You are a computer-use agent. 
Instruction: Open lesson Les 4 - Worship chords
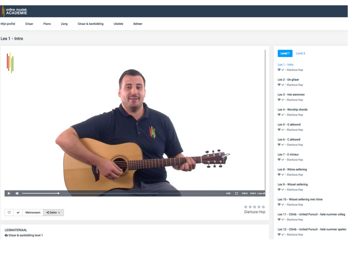click(292, 110)
